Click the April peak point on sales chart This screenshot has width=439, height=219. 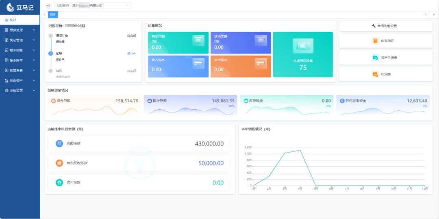pos(300,150)
